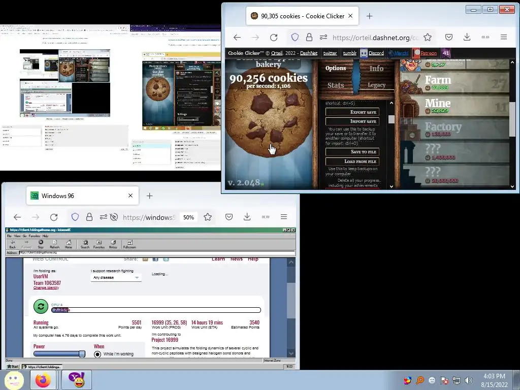Click the blocked autoplay icon in Windows 96 address bar
Image resolution: width=520 pixels, height=390 pixels.
[114, 217]
